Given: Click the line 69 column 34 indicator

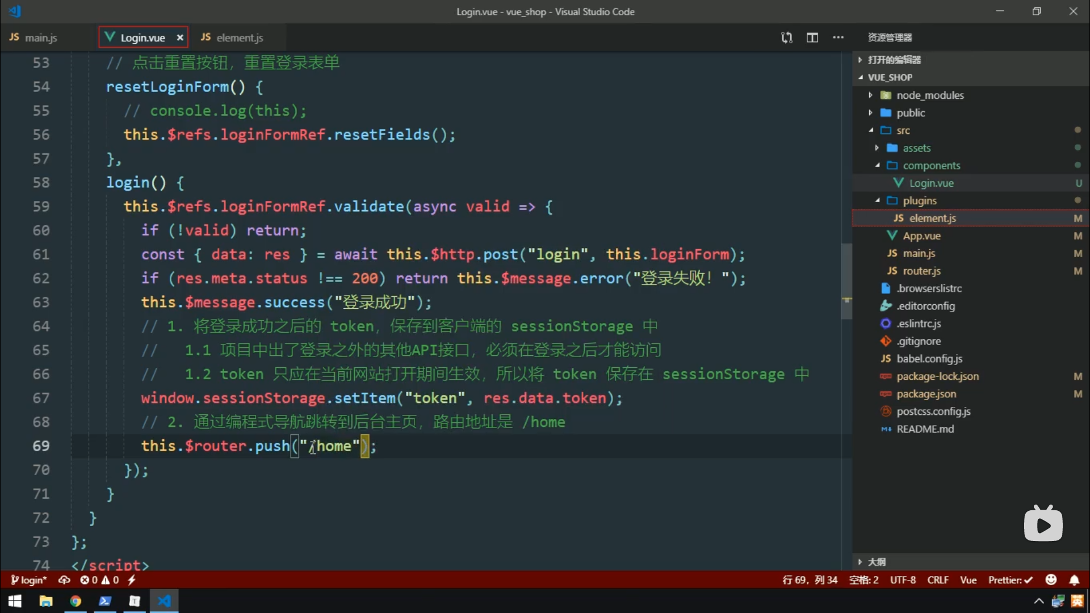Looking at the screenshot, I should point(810,580).
